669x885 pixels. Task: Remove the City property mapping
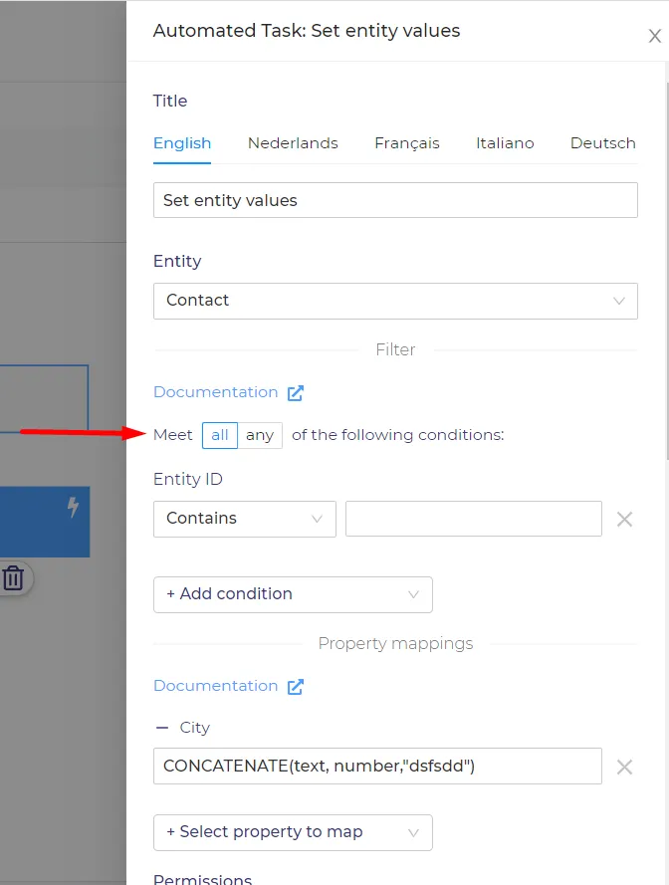tap(624, 768)
